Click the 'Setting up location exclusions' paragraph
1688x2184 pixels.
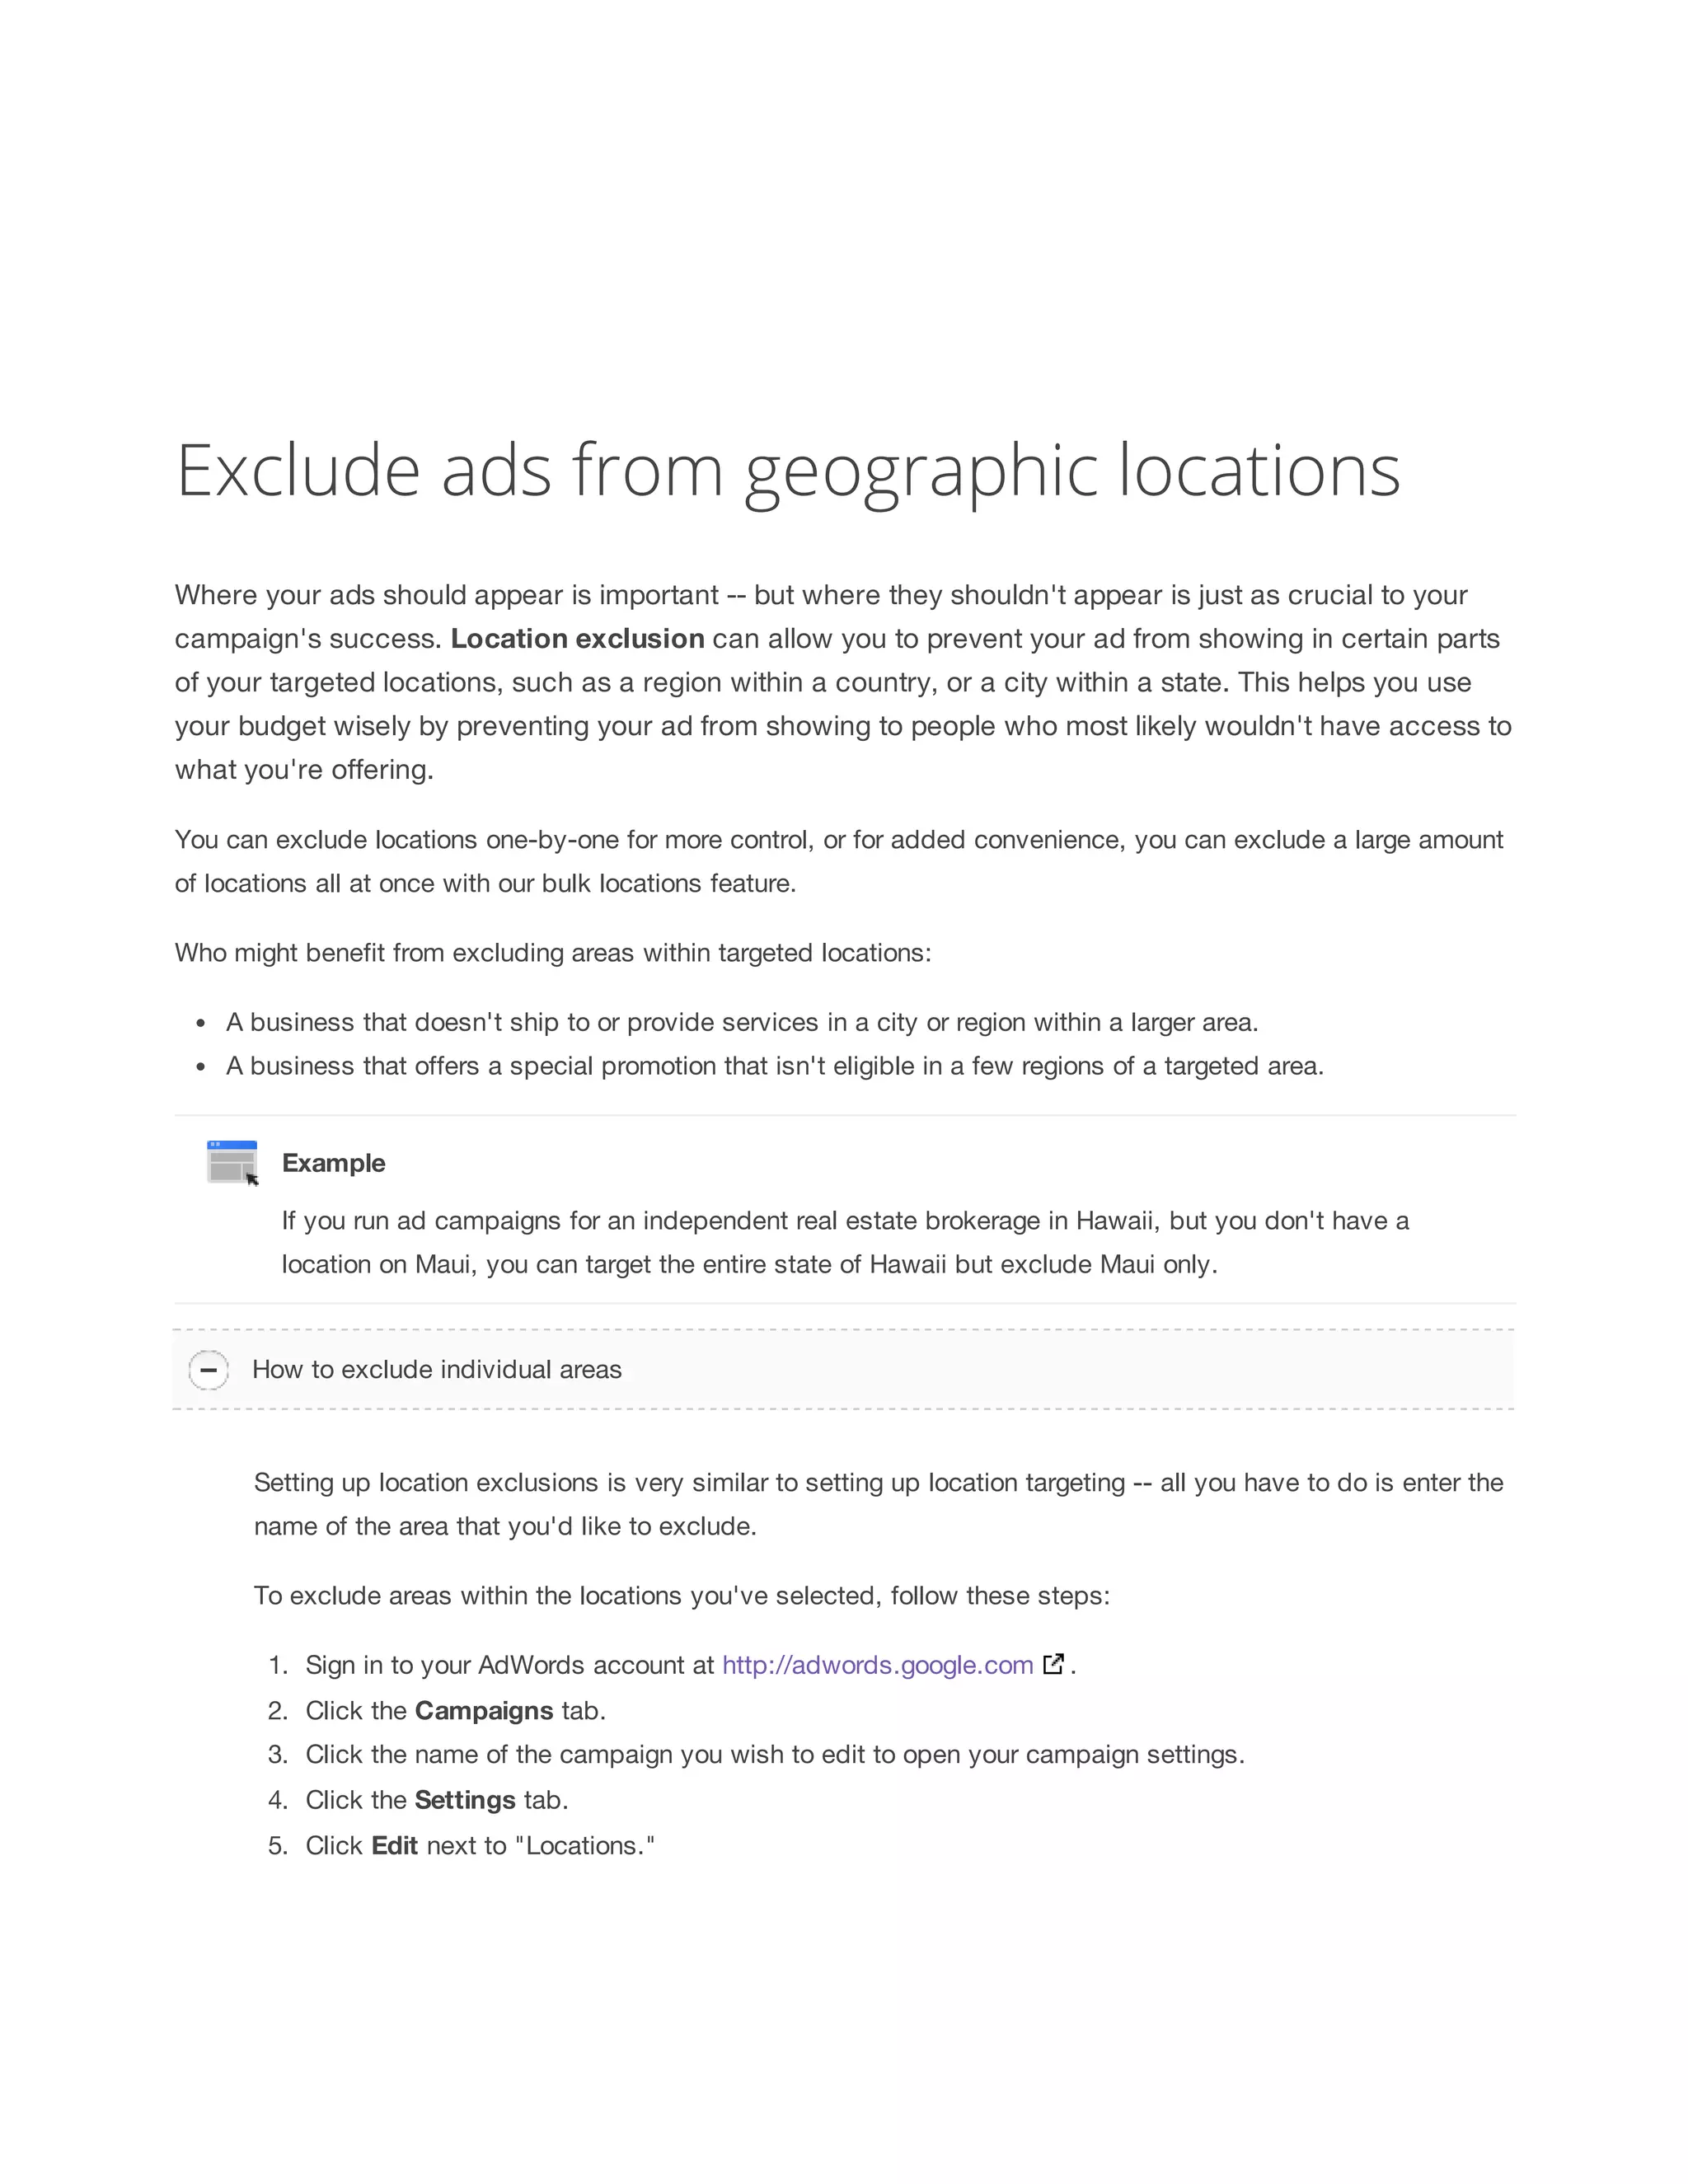pos(878,1504)
